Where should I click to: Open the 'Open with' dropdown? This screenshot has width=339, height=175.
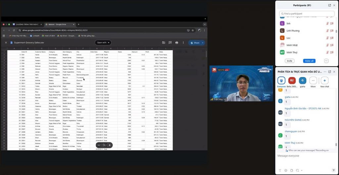click(x=103, y=43)
